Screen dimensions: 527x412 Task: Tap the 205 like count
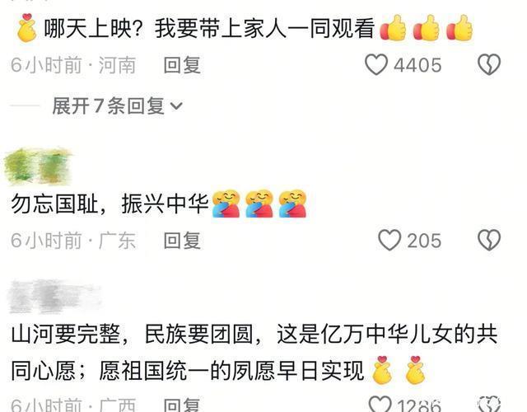424,241
